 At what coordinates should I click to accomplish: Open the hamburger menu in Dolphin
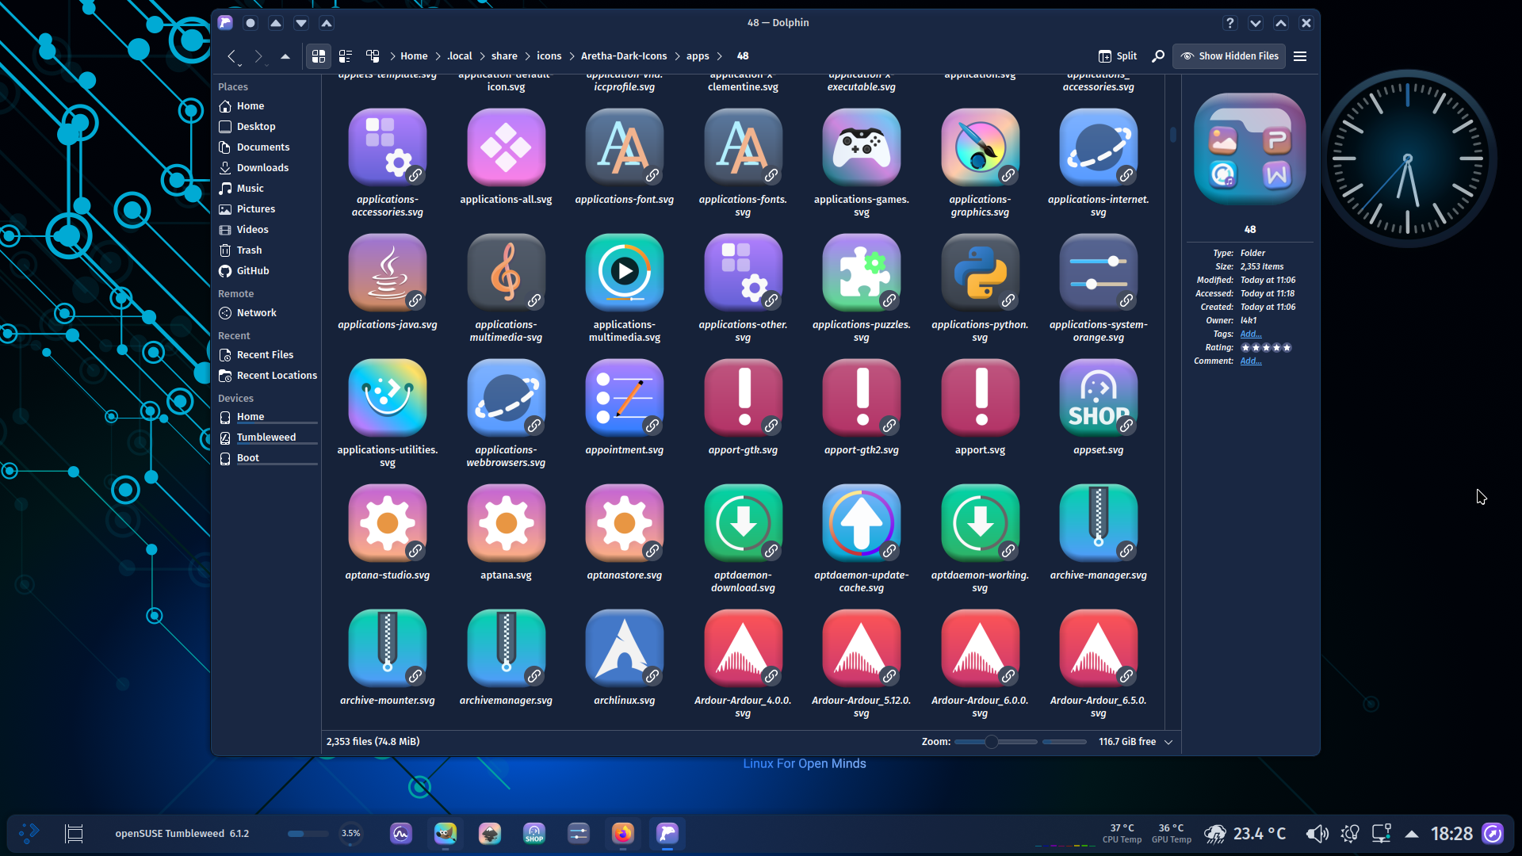click(x=1300, y=56)
